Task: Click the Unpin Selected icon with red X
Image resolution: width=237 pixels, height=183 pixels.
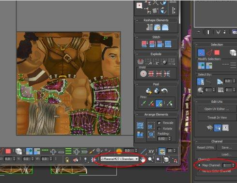Action: click(x=151, y=103)
